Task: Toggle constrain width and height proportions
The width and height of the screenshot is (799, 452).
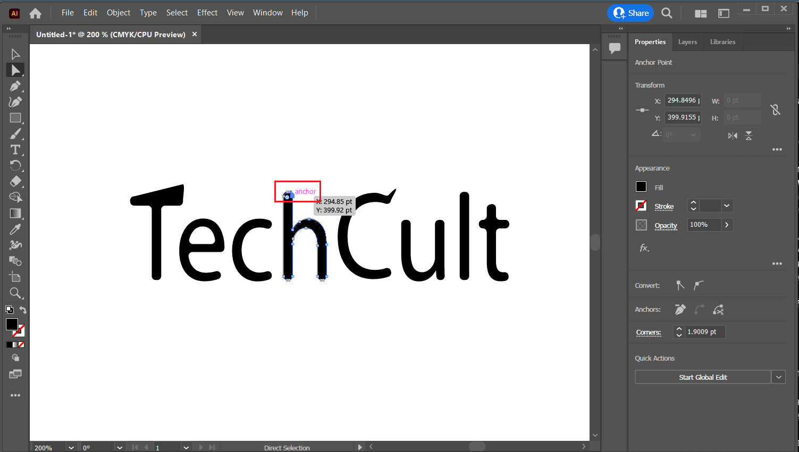Action: click(776, 109)
